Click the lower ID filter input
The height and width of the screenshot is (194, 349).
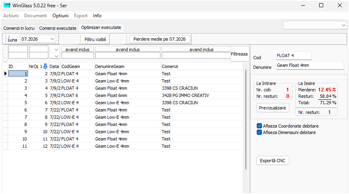click(x=18, y=56)
